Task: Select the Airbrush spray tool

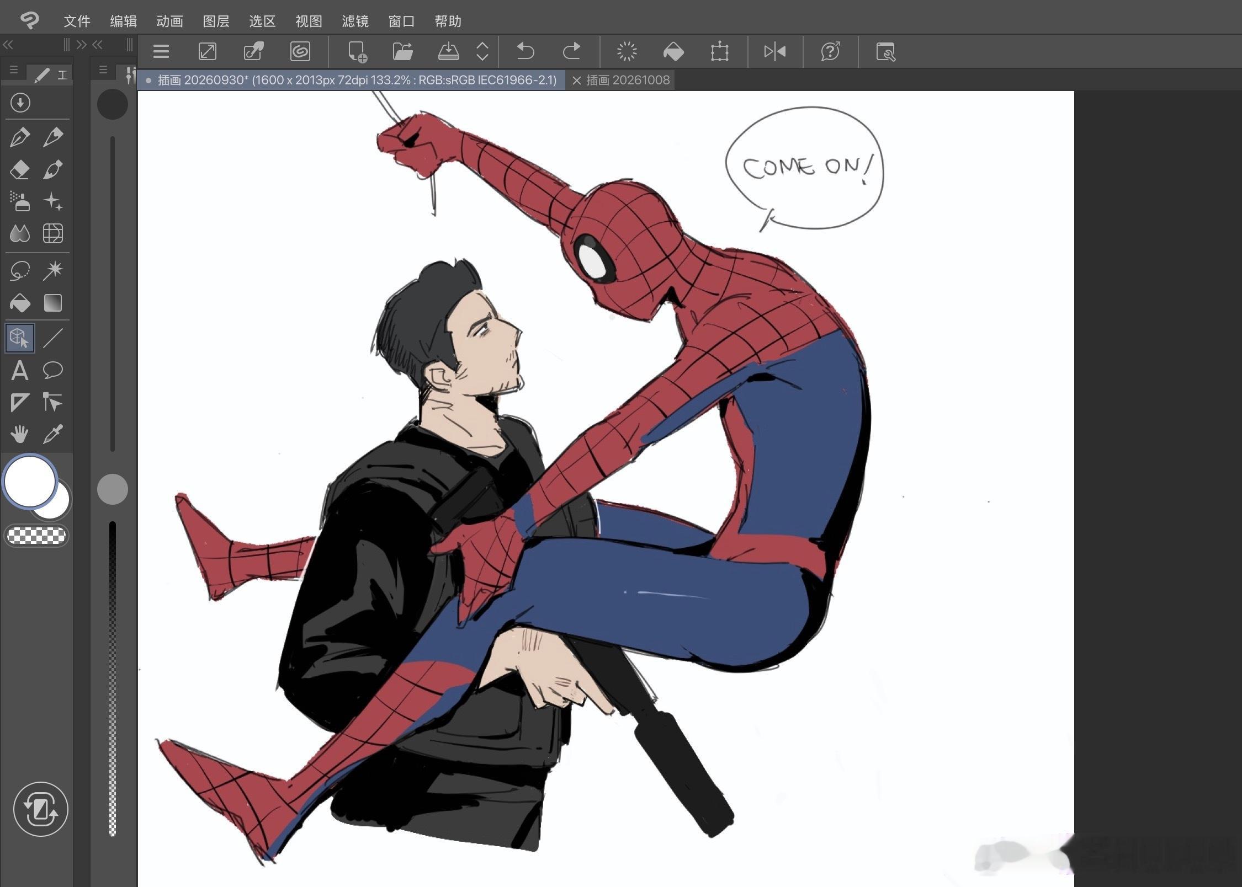Action: [x=20, y=201]
